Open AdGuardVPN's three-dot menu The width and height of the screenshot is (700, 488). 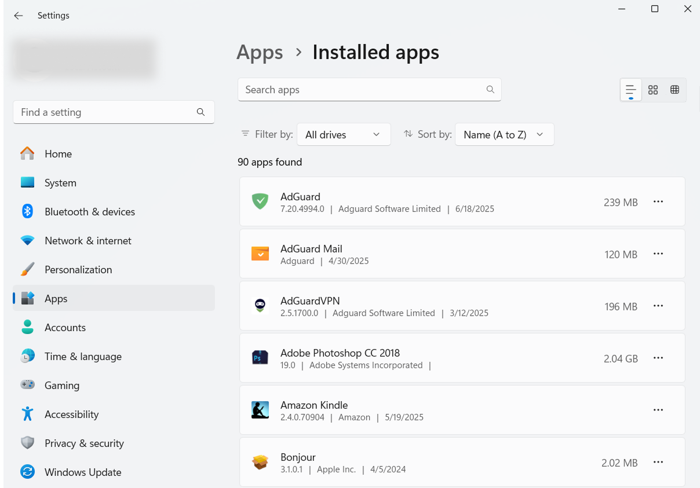[658, 306]
